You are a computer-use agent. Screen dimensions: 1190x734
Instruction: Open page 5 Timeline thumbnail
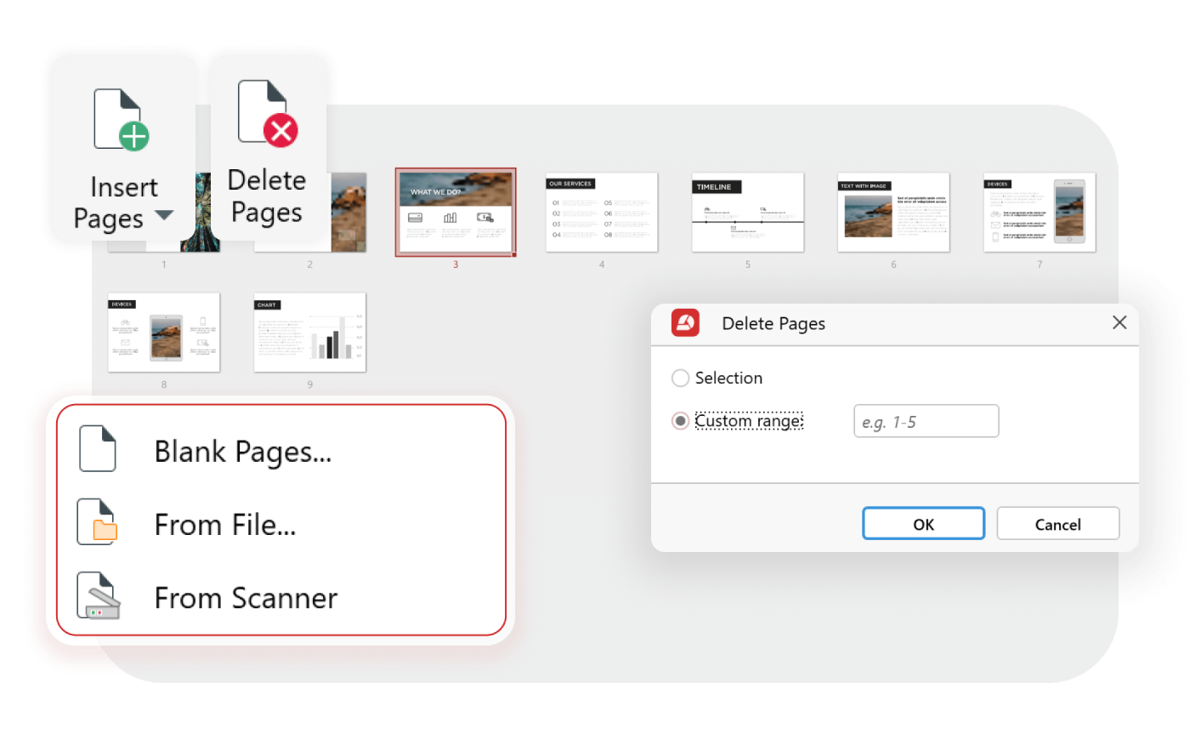pos(748,212)
